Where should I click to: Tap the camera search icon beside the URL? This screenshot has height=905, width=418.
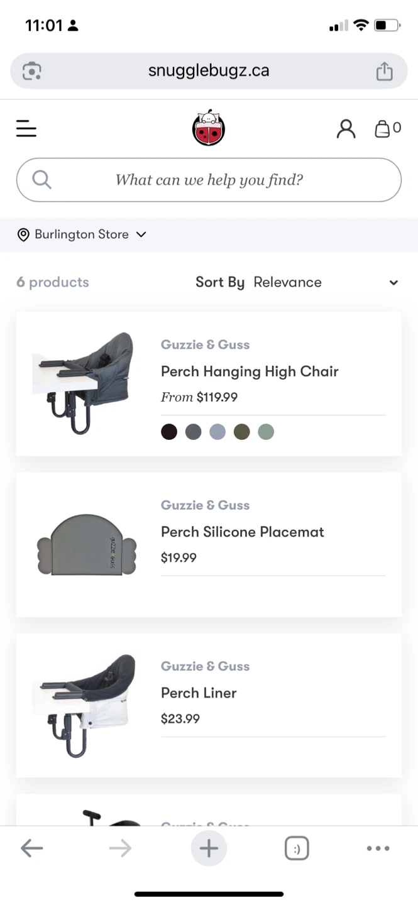point(32,71)
